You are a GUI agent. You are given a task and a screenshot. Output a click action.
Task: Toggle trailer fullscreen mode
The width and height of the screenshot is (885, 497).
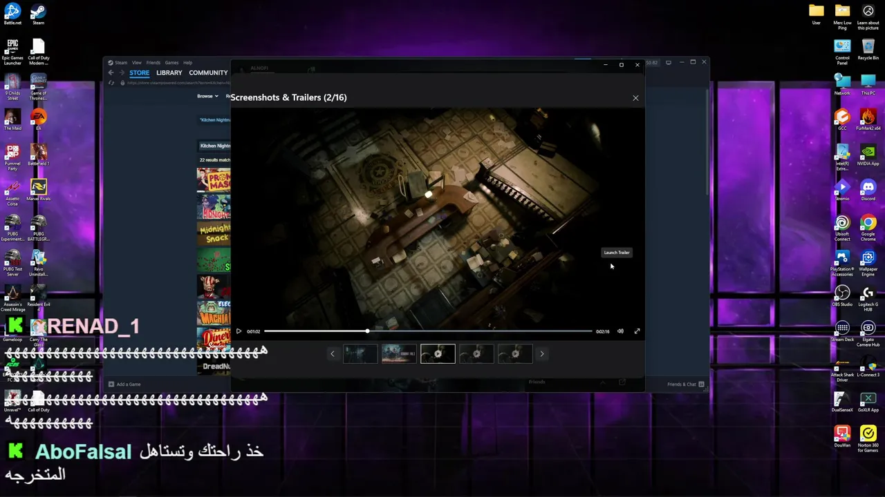tap(637, 331)
